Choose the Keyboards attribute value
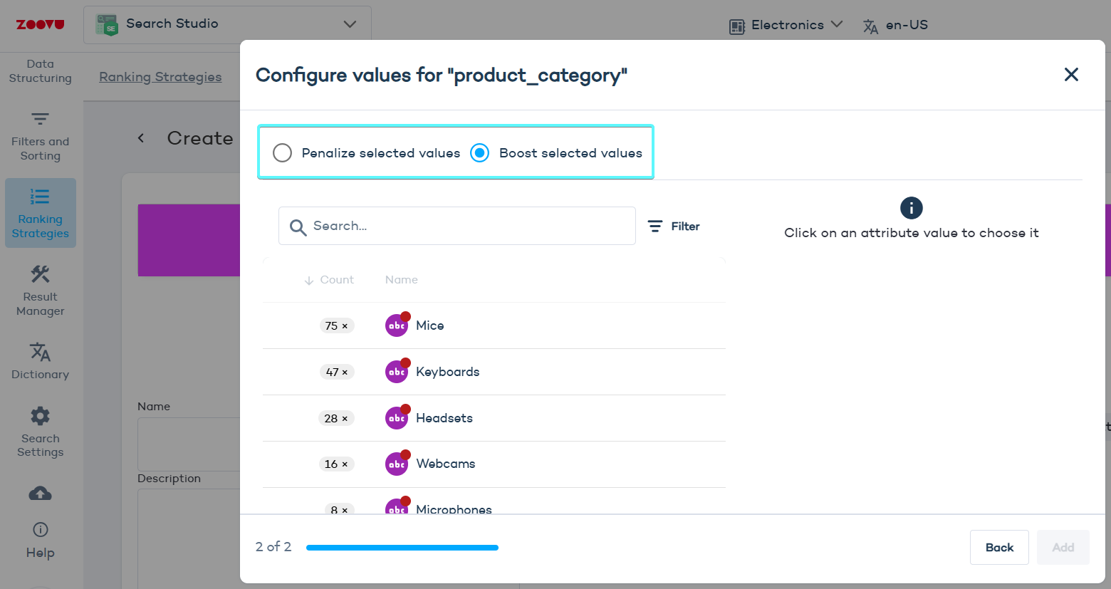This screenshot has width=1111, height=589. coord(447,372)
